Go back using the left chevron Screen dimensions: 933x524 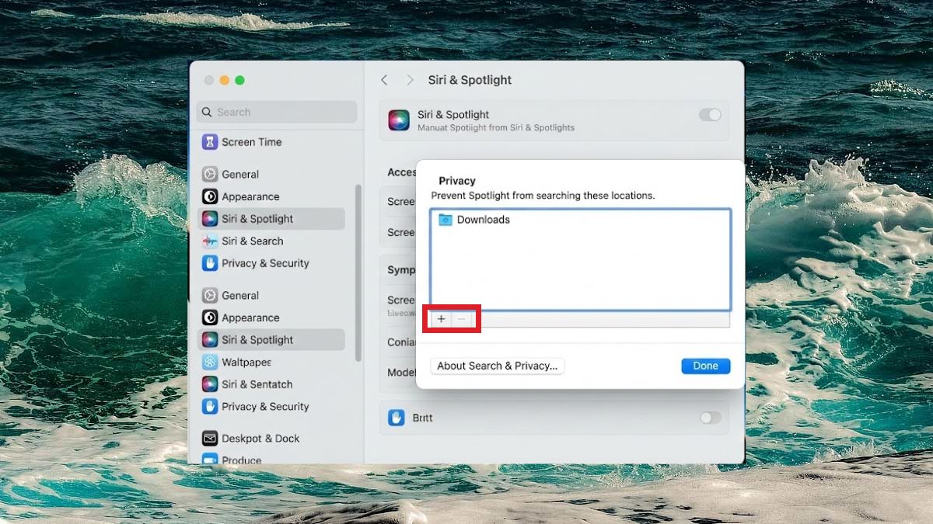tap(384, 80)
